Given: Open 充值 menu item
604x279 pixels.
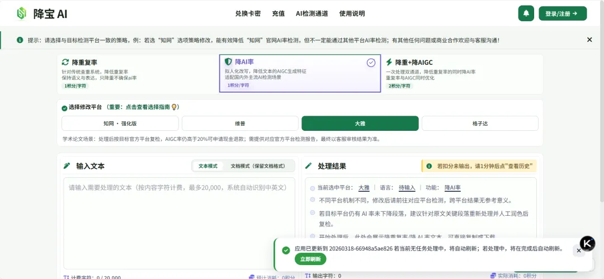Looking at the screenshot, I should click(x=278, y=13).
